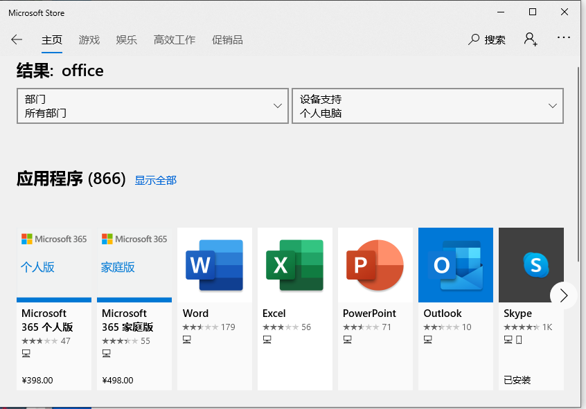Viewport: 586px width, 409px height.
Task: Open the three-dot more menu
Action: 563,39
